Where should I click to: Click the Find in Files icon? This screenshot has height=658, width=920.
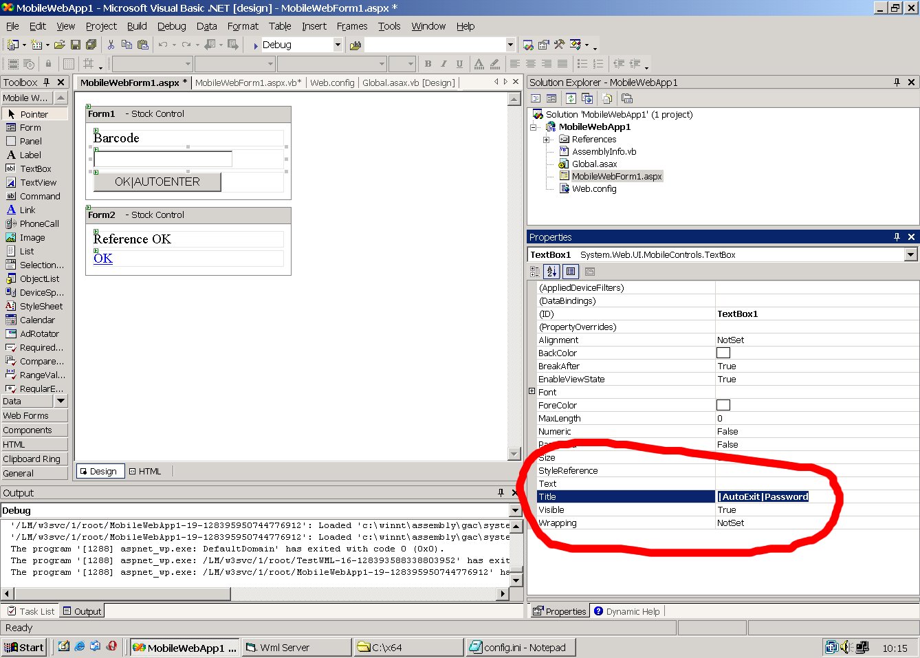(x=355, y=45)
